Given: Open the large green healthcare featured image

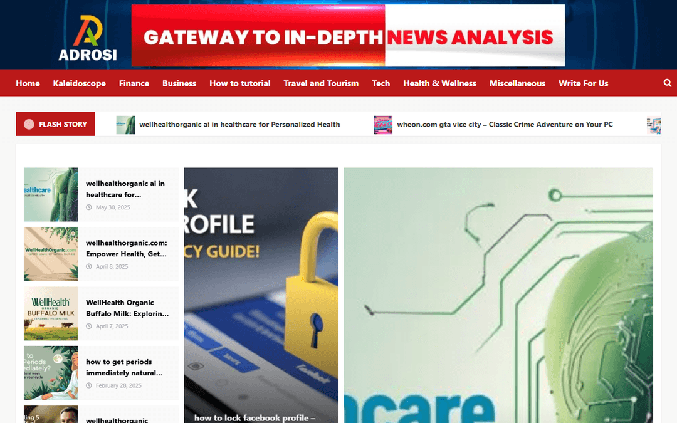Looking at the screenshot, I should click(498, 295).
